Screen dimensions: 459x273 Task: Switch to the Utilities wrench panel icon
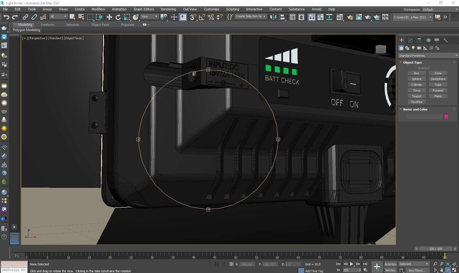[x=446, y=40]
